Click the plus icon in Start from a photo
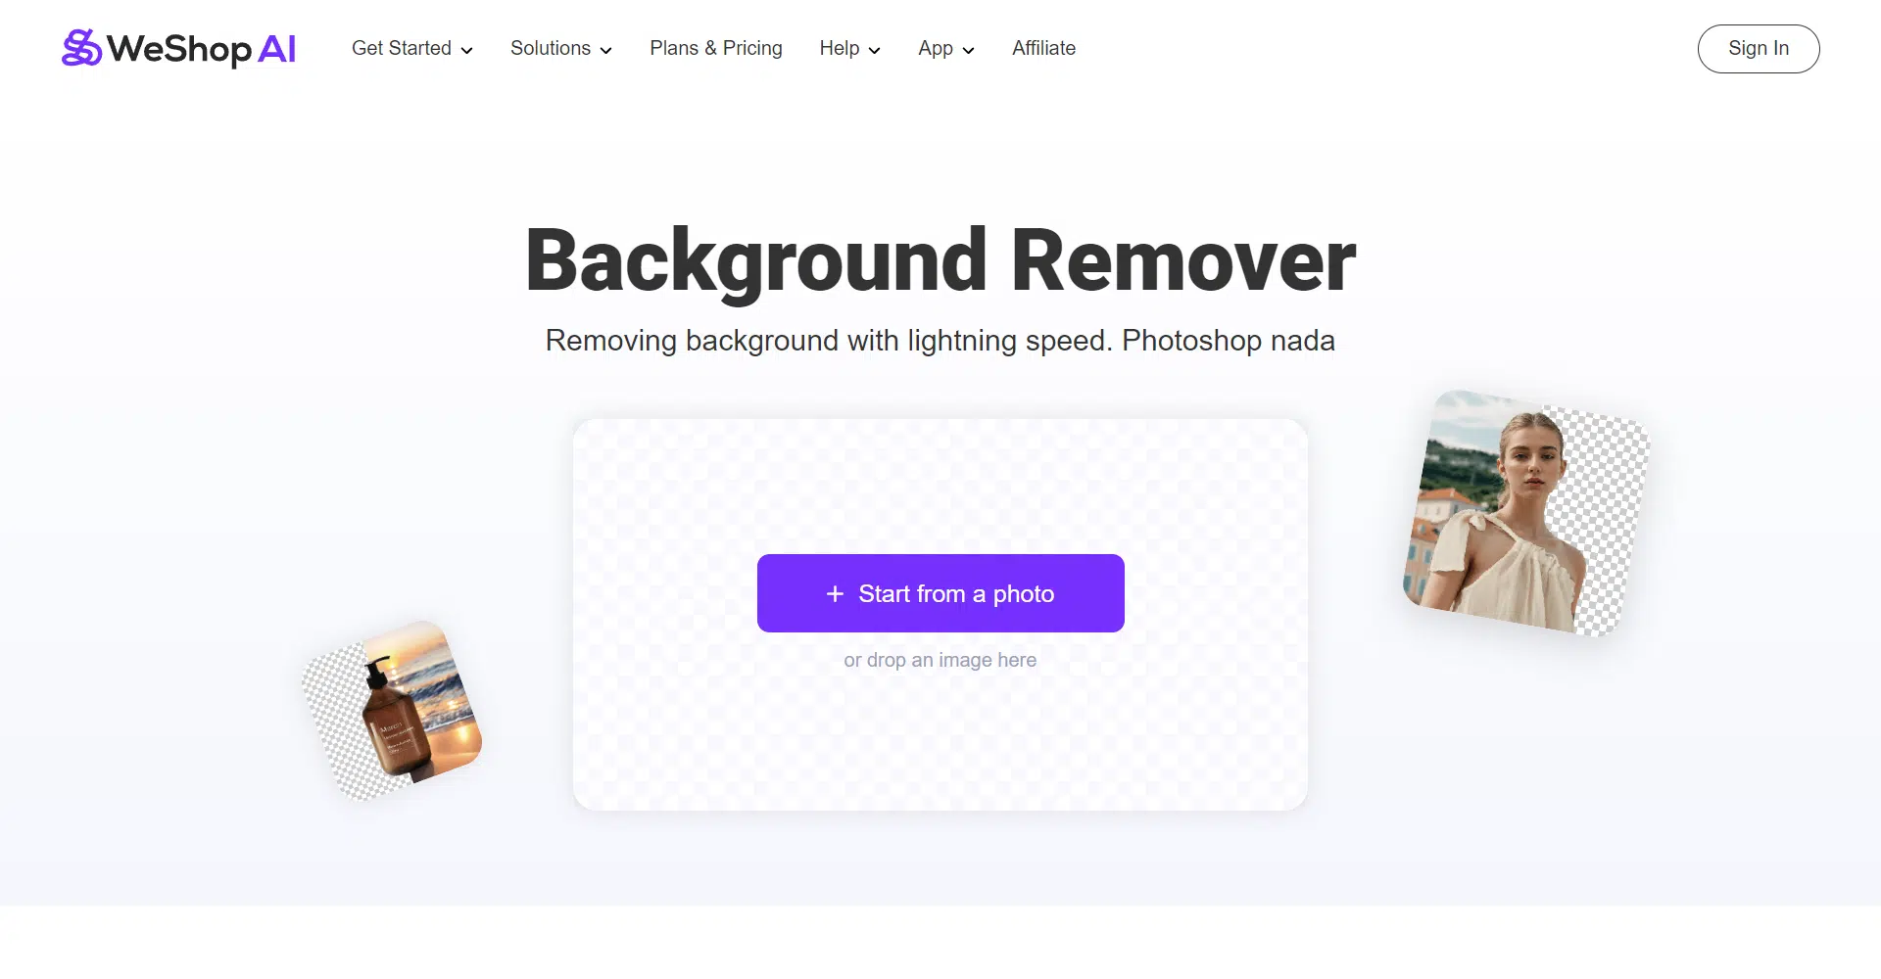The image size is (1881, 979). point(835,594)
